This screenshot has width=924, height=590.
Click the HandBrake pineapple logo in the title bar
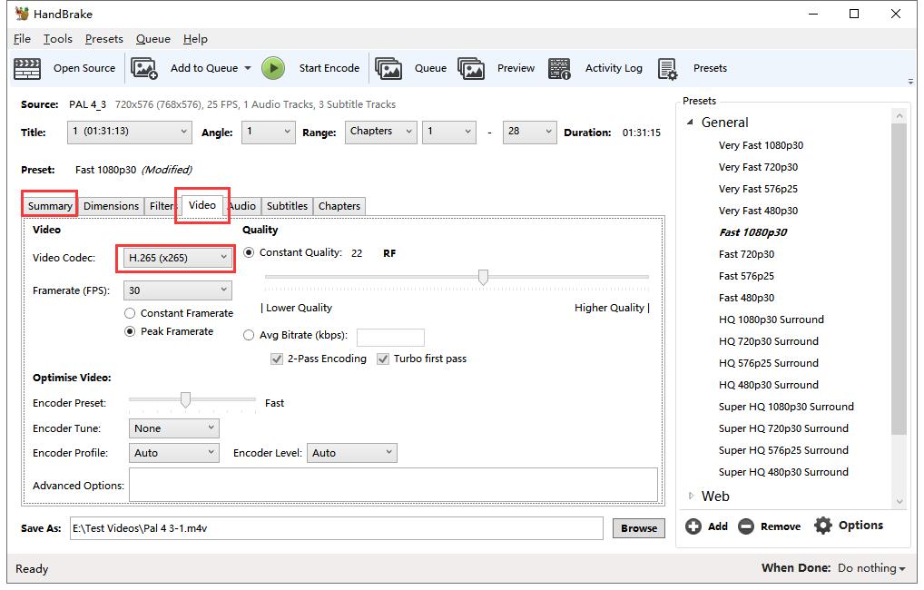click(x=22, y=14)
